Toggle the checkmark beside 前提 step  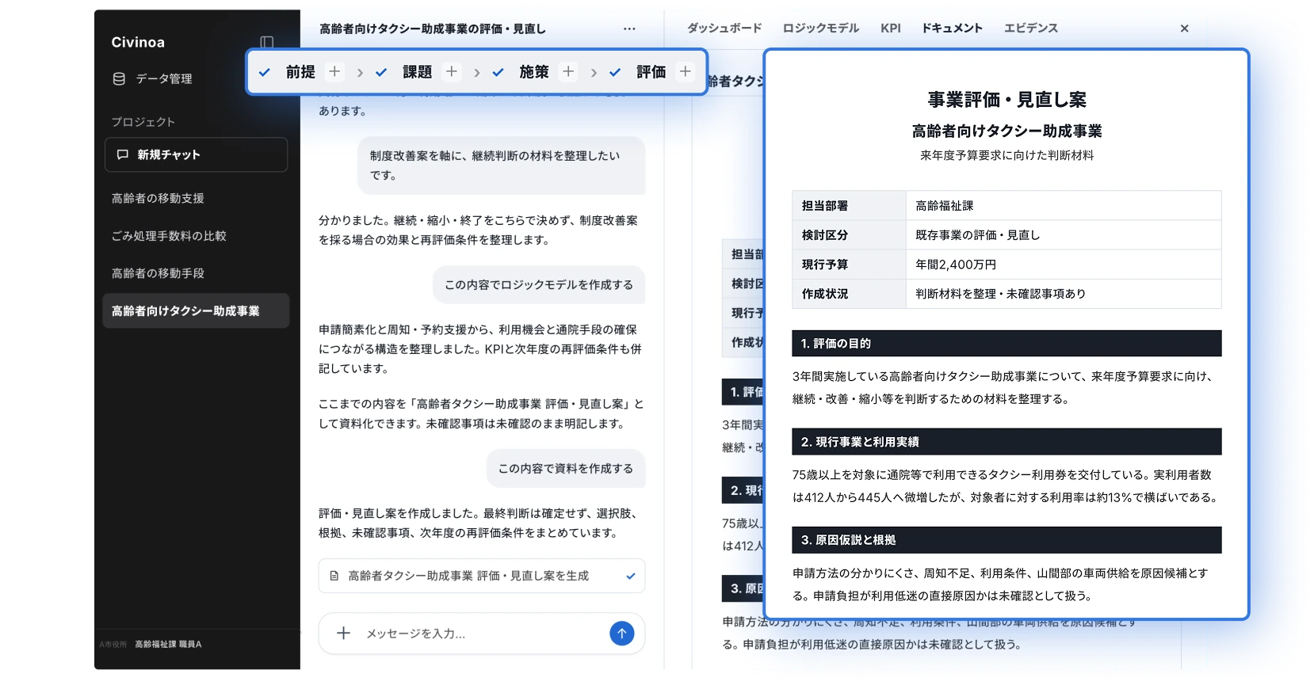265,72
